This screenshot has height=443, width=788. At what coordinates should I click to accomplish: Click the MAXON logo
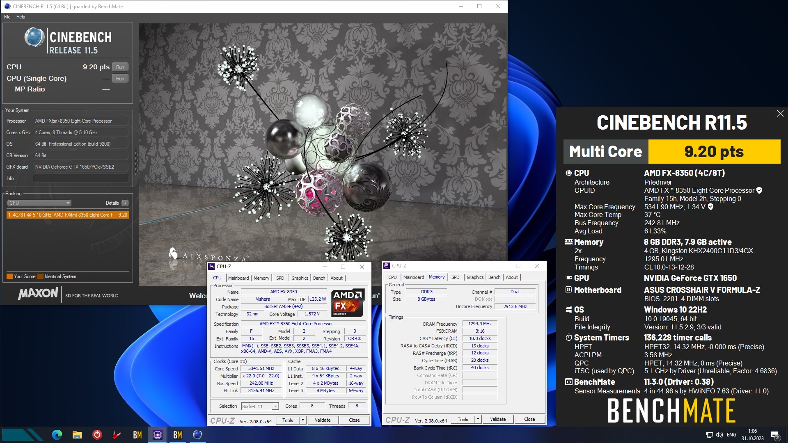[x=38, y=293]
